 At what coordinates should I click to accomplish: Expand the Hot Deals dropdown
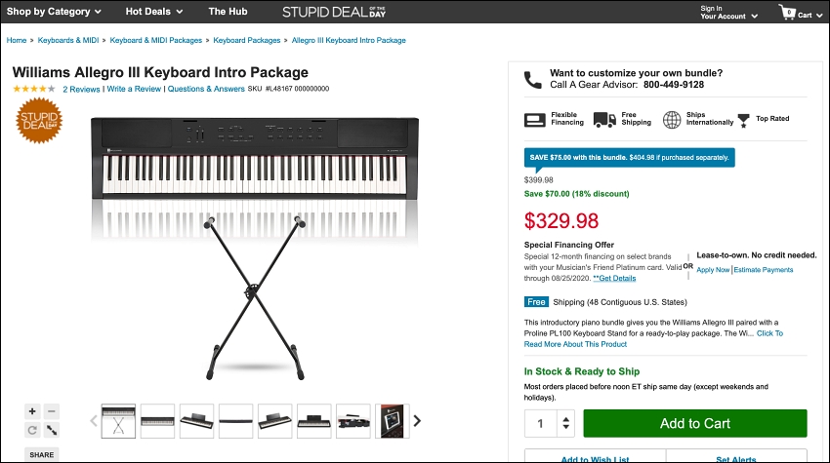point(154,11)
